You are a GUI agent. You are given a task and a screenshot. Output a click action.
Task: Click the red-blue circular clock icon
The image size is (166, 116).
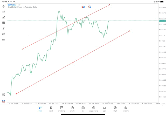tap(90, 7)
